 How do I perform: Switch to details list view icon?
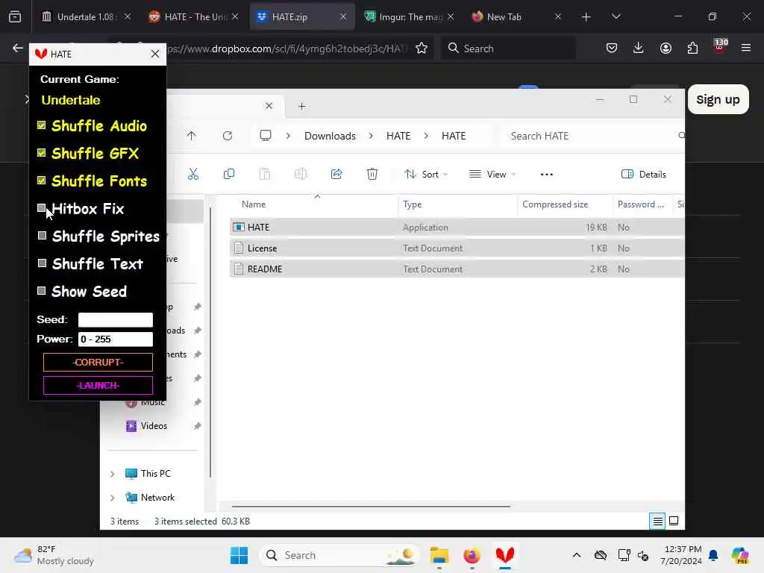[x=657, y=521]
